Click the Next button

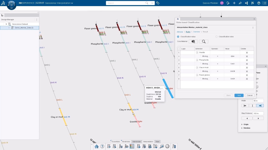(239, 95)
